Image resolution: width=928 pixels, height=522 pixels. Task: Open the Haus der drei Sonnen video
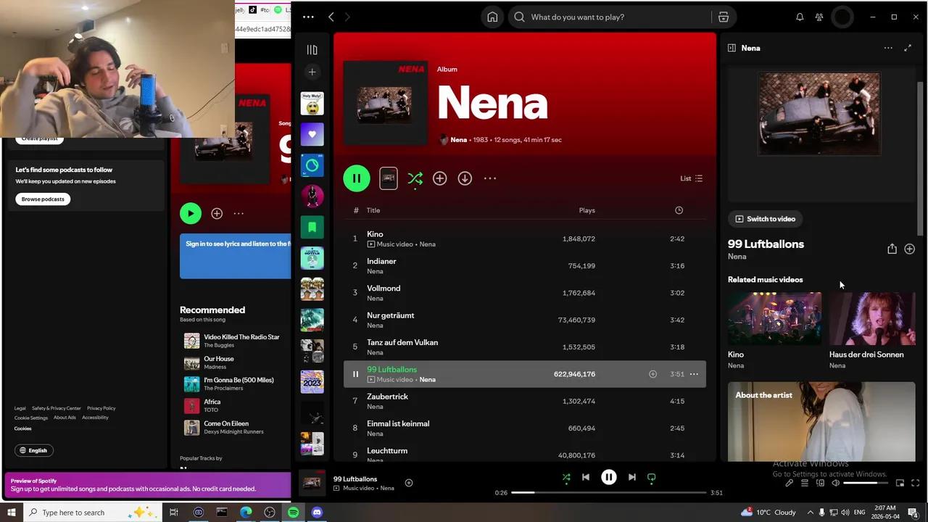[872, 331]
